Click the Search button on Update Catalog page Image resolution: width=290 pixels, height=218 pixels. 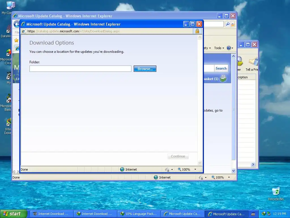221,68
